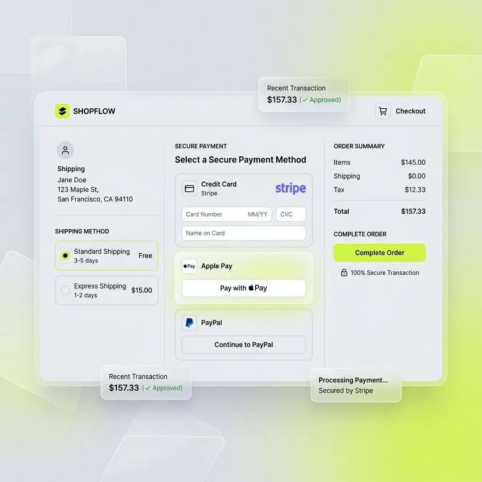Select Standard Shipping radio button
This screenshot has height=482, width=482.
coord(65,256)
